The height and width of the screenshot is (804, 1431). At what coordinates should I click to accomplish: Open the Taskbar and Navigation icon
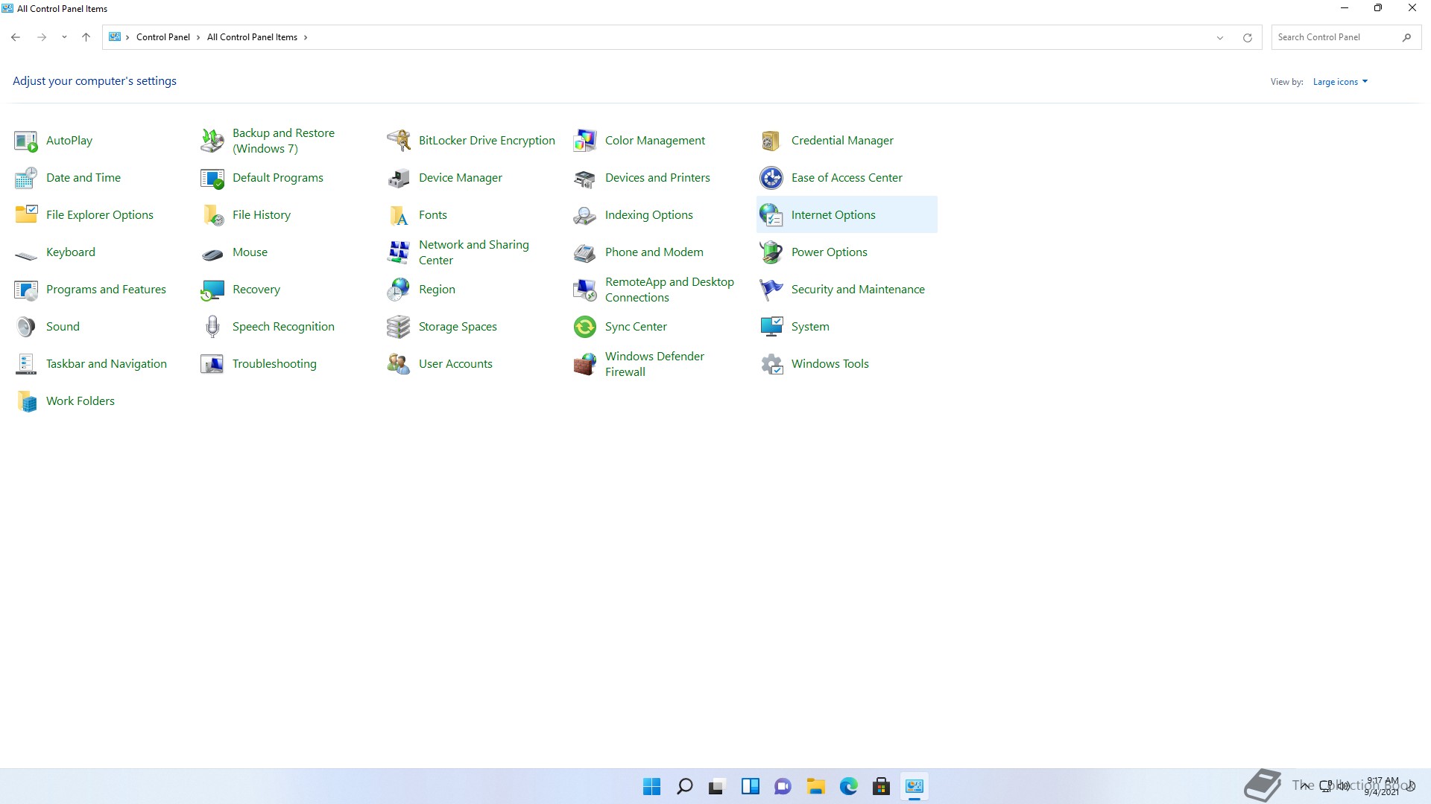26,364
